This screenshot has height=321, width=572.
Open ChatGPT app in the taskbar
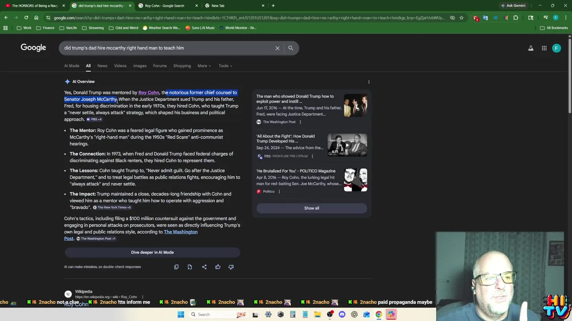[x=354, y=314]
